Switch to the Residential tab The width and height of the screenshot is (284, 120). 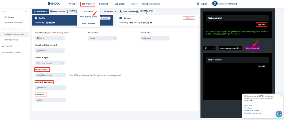[x=41, y=12]
